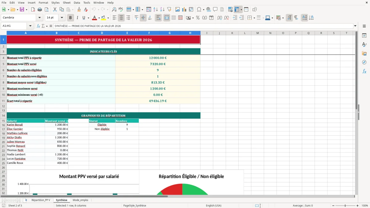
Task: Toggle Bold formatting
Action: pos(70,18)
